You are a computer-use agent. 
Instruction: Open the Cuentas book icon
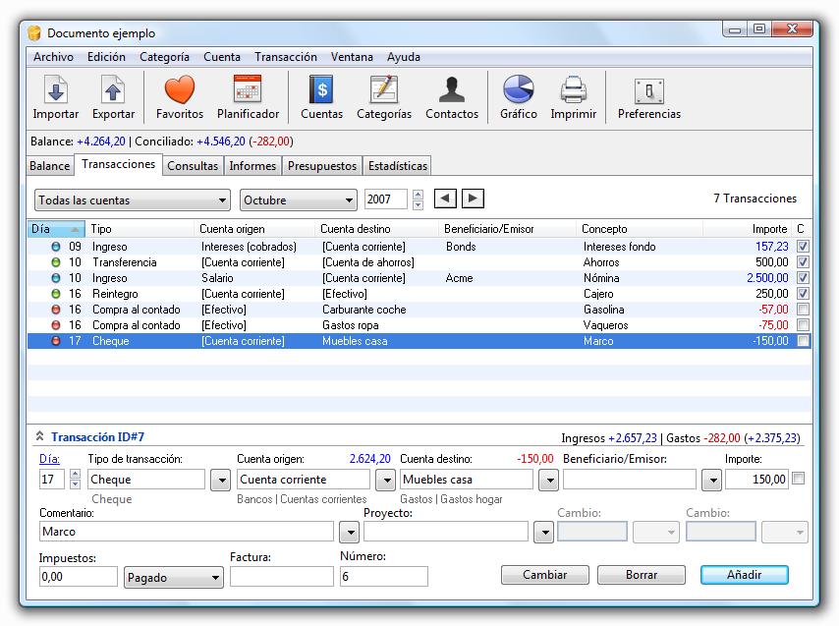click(321, 97)
